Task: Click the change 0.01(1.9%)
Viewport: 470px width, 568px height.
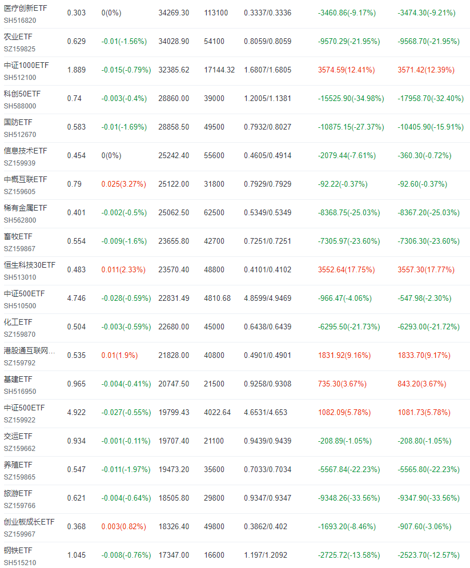Action: [119, 356]
